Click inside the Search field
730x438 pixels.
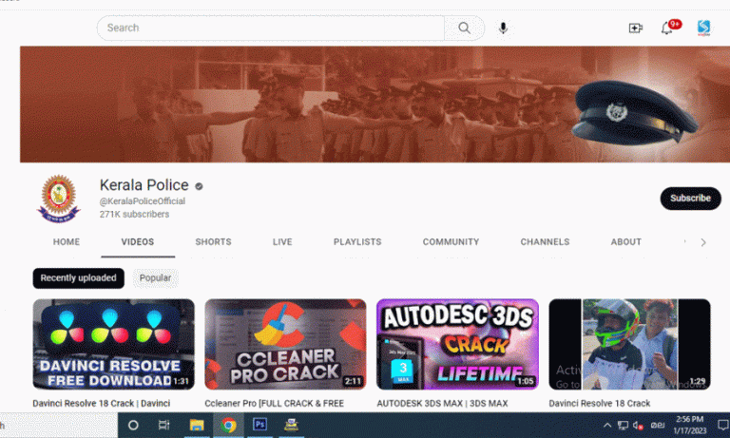(x=270, y=28)
